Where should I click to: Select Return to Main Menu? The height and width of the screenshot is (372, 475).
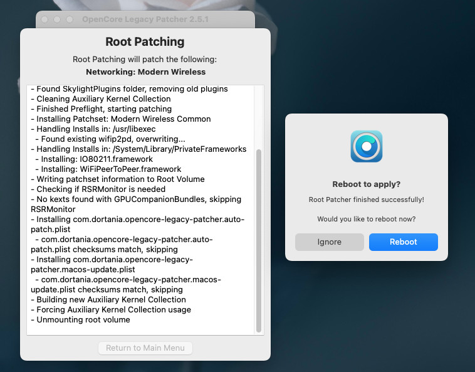(x=145, y=348)
